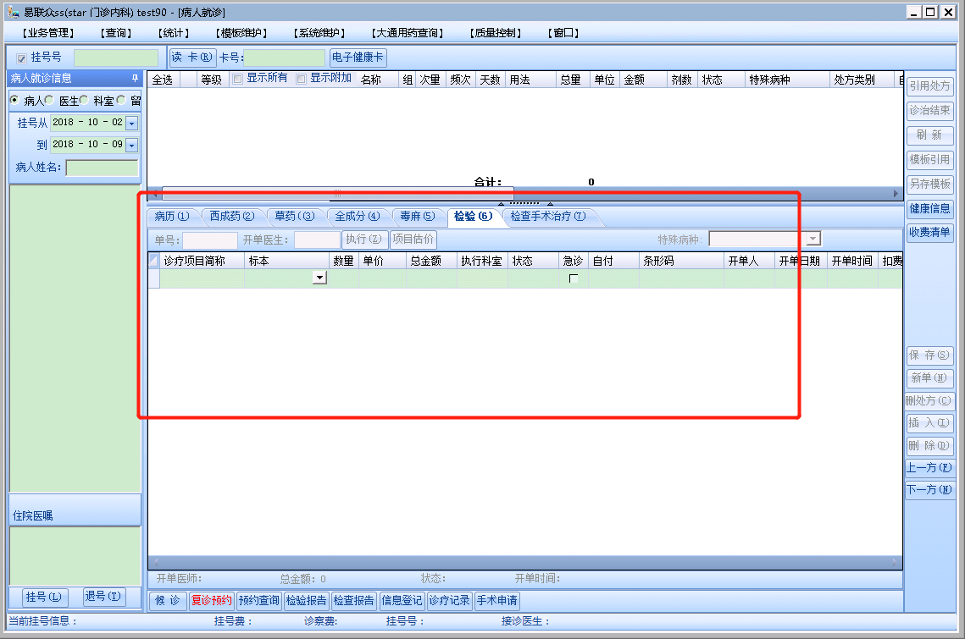
Task: Select the 病人 radio button
Action: pyautogui.click(x=14, y=100)
